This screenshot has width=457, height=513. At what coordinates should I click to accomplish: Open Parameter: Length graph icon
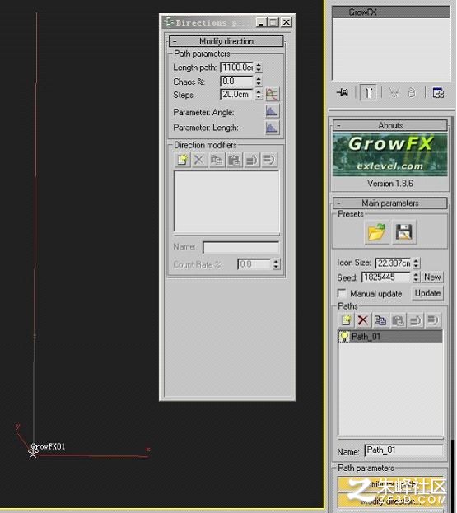272,128
